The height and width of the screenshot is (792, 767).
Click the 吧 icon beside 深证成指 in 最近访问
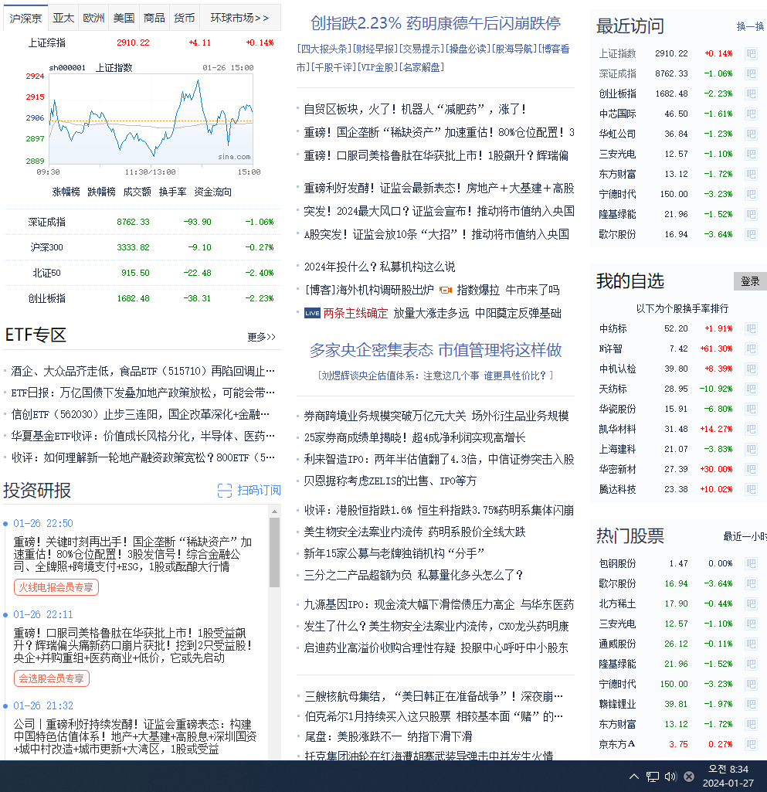751,73
